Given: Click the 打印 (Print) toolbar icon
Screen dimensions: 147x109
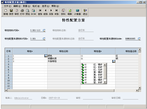Looking at the screenshot, I should pyautogui.click(x=22, y=12).
